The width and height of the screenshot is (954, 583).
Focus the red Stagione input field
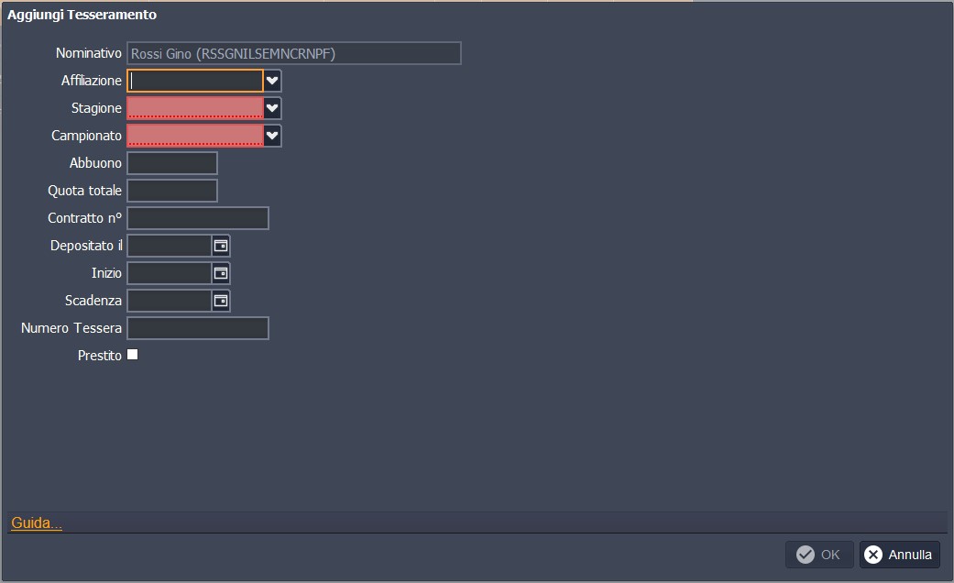pos(195,108)
